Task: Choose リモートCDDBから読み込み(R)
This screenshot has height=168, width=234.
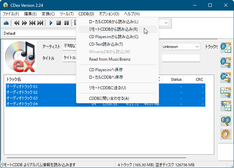Action: [x=117, y=29]
